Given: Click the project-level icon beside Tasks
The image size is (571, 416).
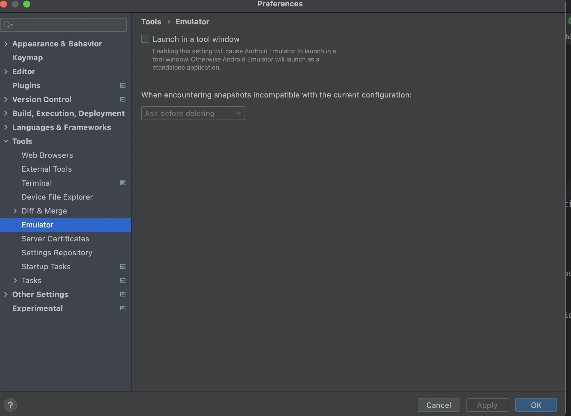Looking at the screenshot, I should coord(123,280).
